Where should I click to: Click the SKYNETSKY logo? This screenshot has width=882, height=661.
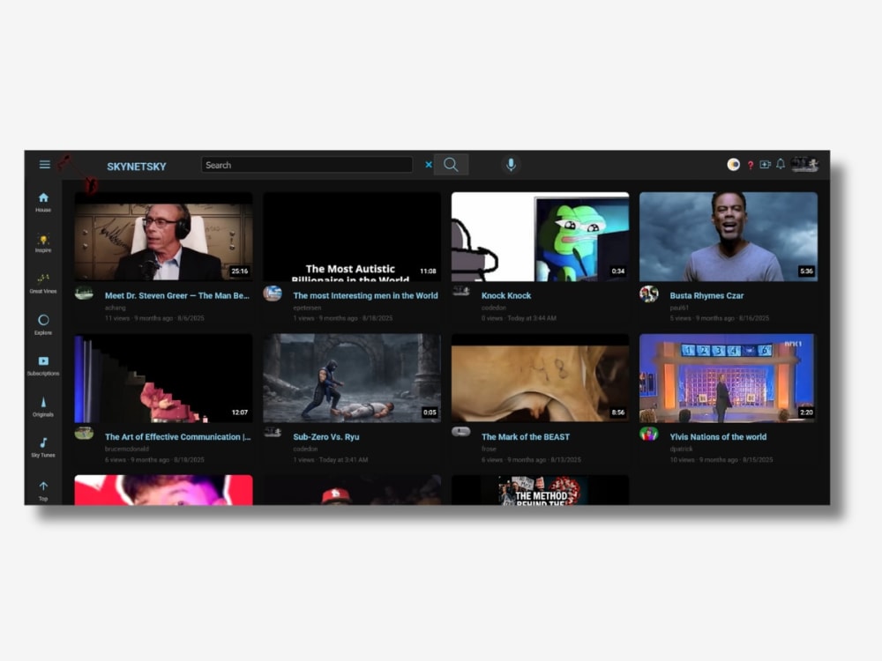[137, 167]
